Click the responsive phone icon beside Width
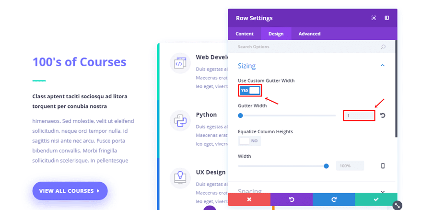This screenshot has width=422, height=210. (383, 166)
